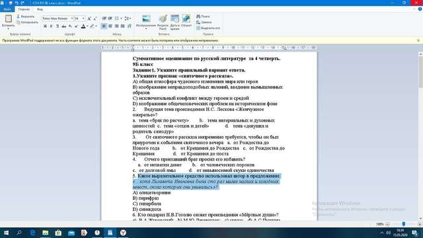Open the Файл menu tab
Image resolution: width=423 pixels, height=238 pixels.
click(x=7, y=9)
